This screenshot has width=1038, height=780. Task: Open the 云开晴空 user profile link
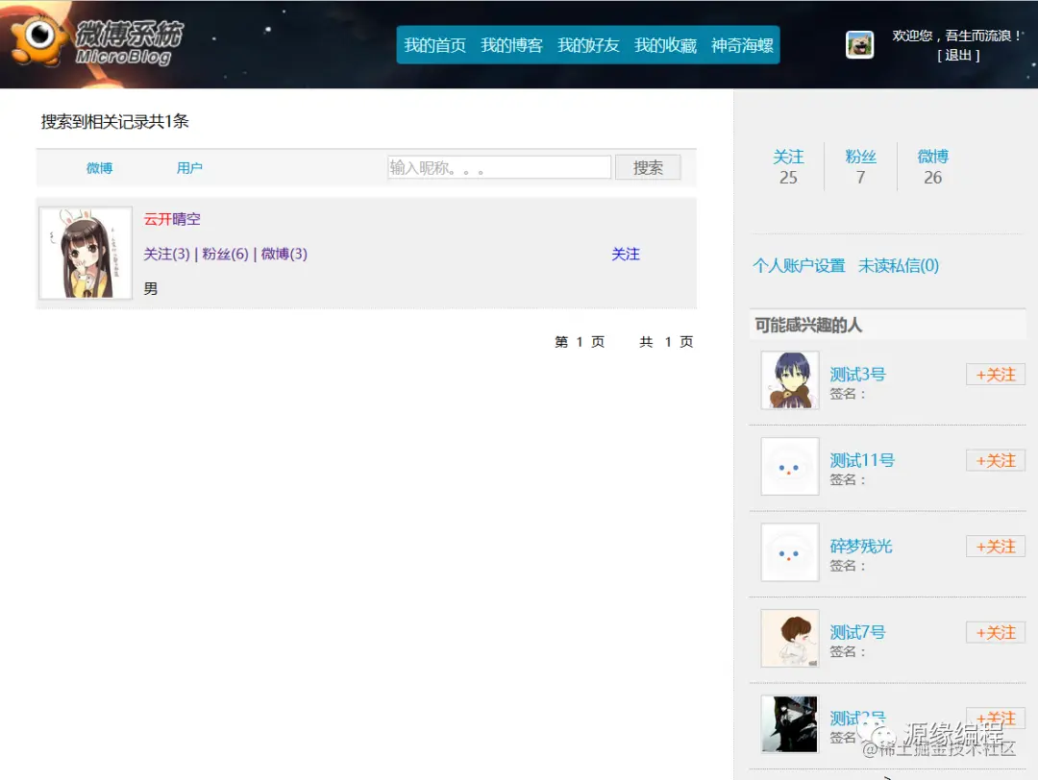tap(172, 219)
